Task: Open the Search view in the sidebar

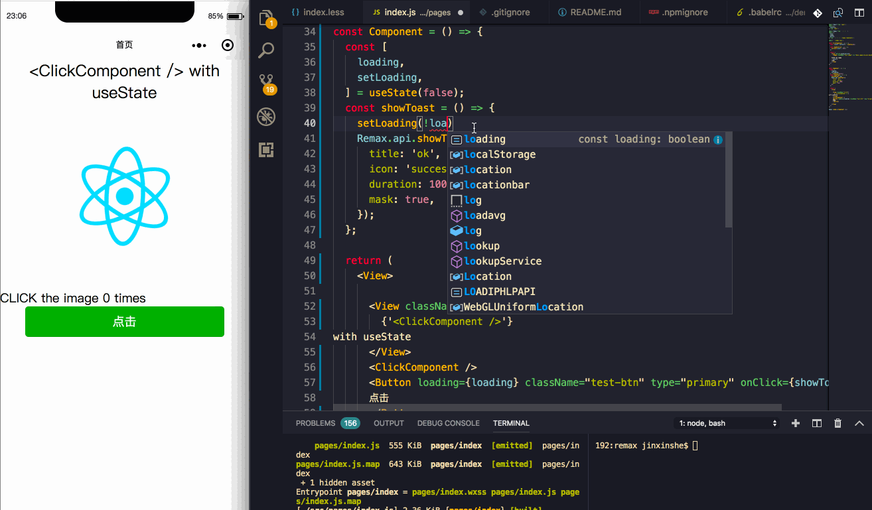Action: (x=266, y=50)
